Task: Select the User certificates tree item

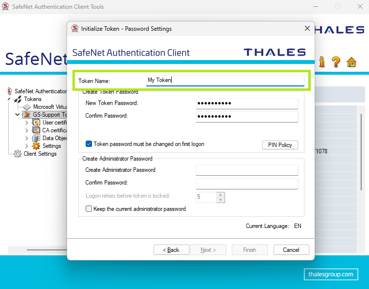Action: point(55,123)
